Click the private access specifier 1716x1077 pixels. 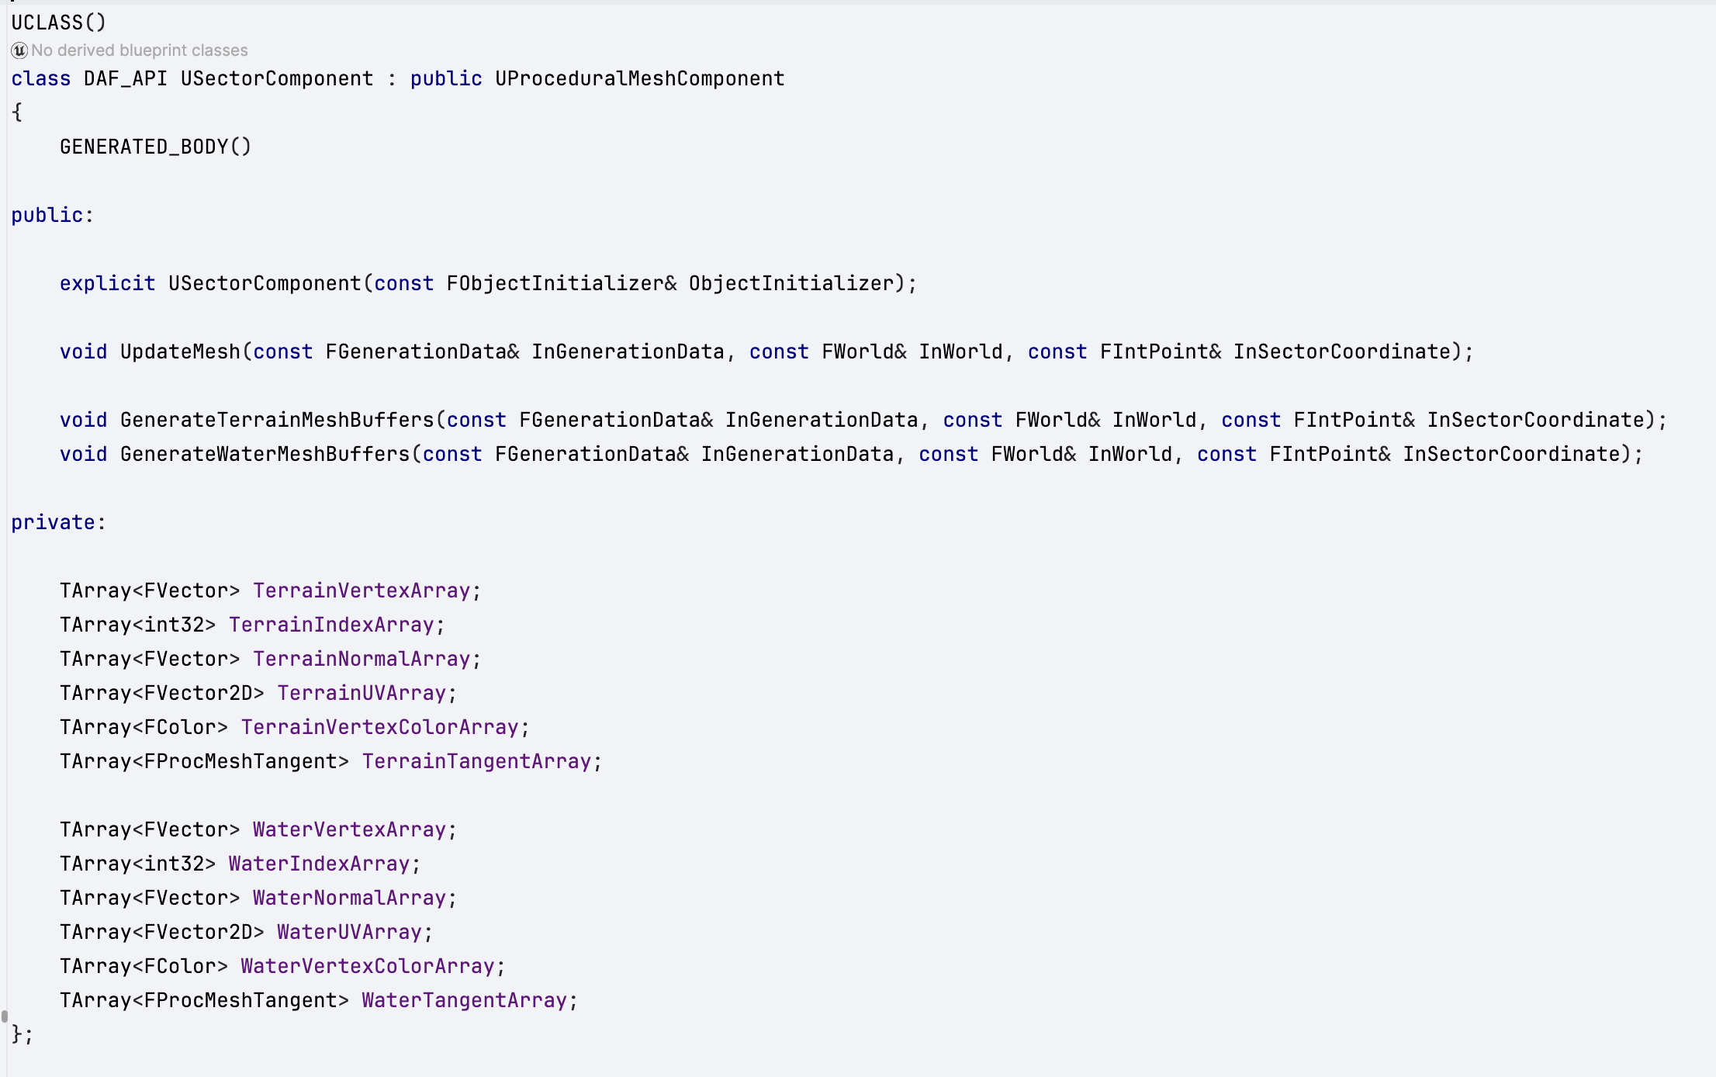pos(53,522)
